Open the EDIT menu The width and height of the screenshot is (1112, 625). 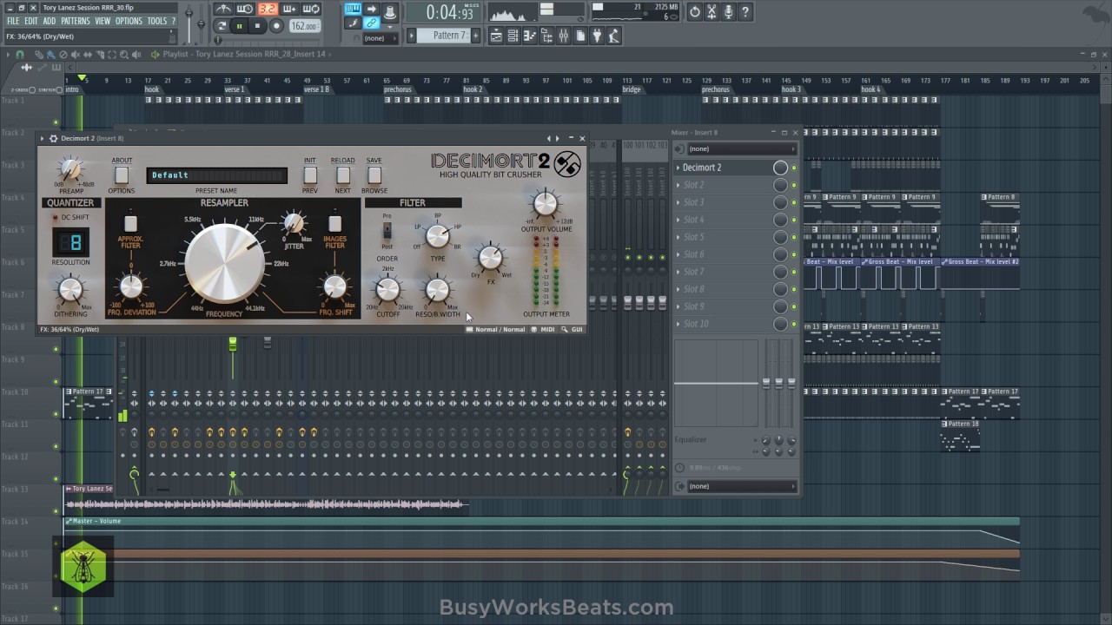[x=31, y=21]
